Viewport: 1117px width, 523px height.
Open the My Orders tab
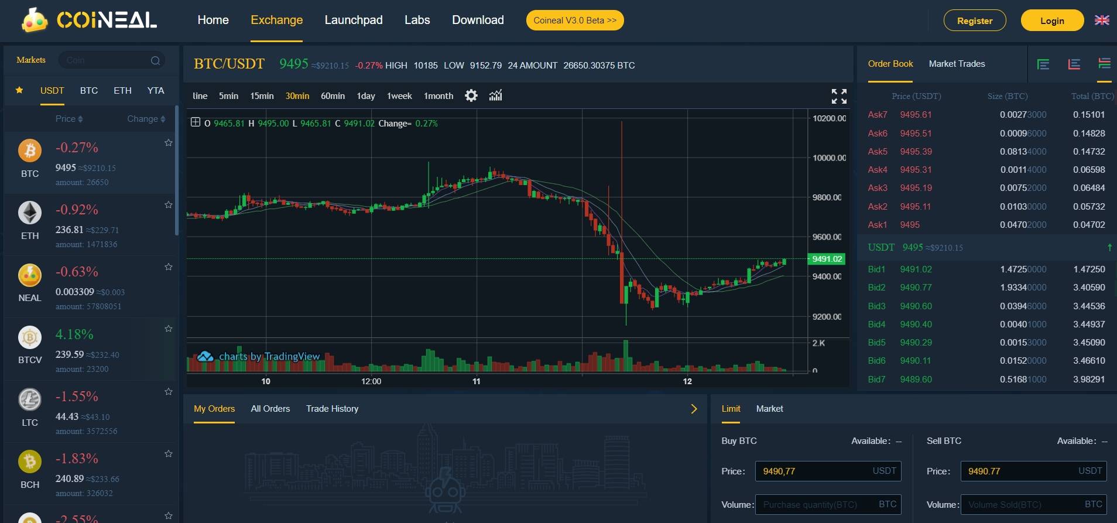click(214, 409)
